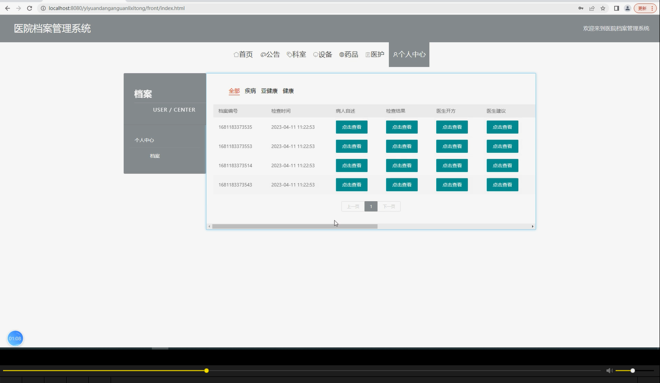The image size is (660, 383).
Task: Open the 公告 announcements menu
Action: tap(270, 54)
